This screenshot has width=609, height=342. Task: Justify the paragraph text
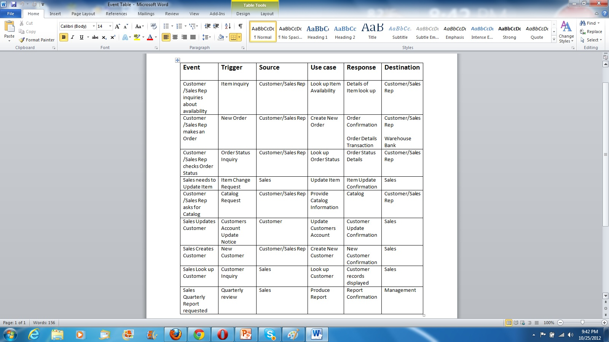(x=193, y=37)
